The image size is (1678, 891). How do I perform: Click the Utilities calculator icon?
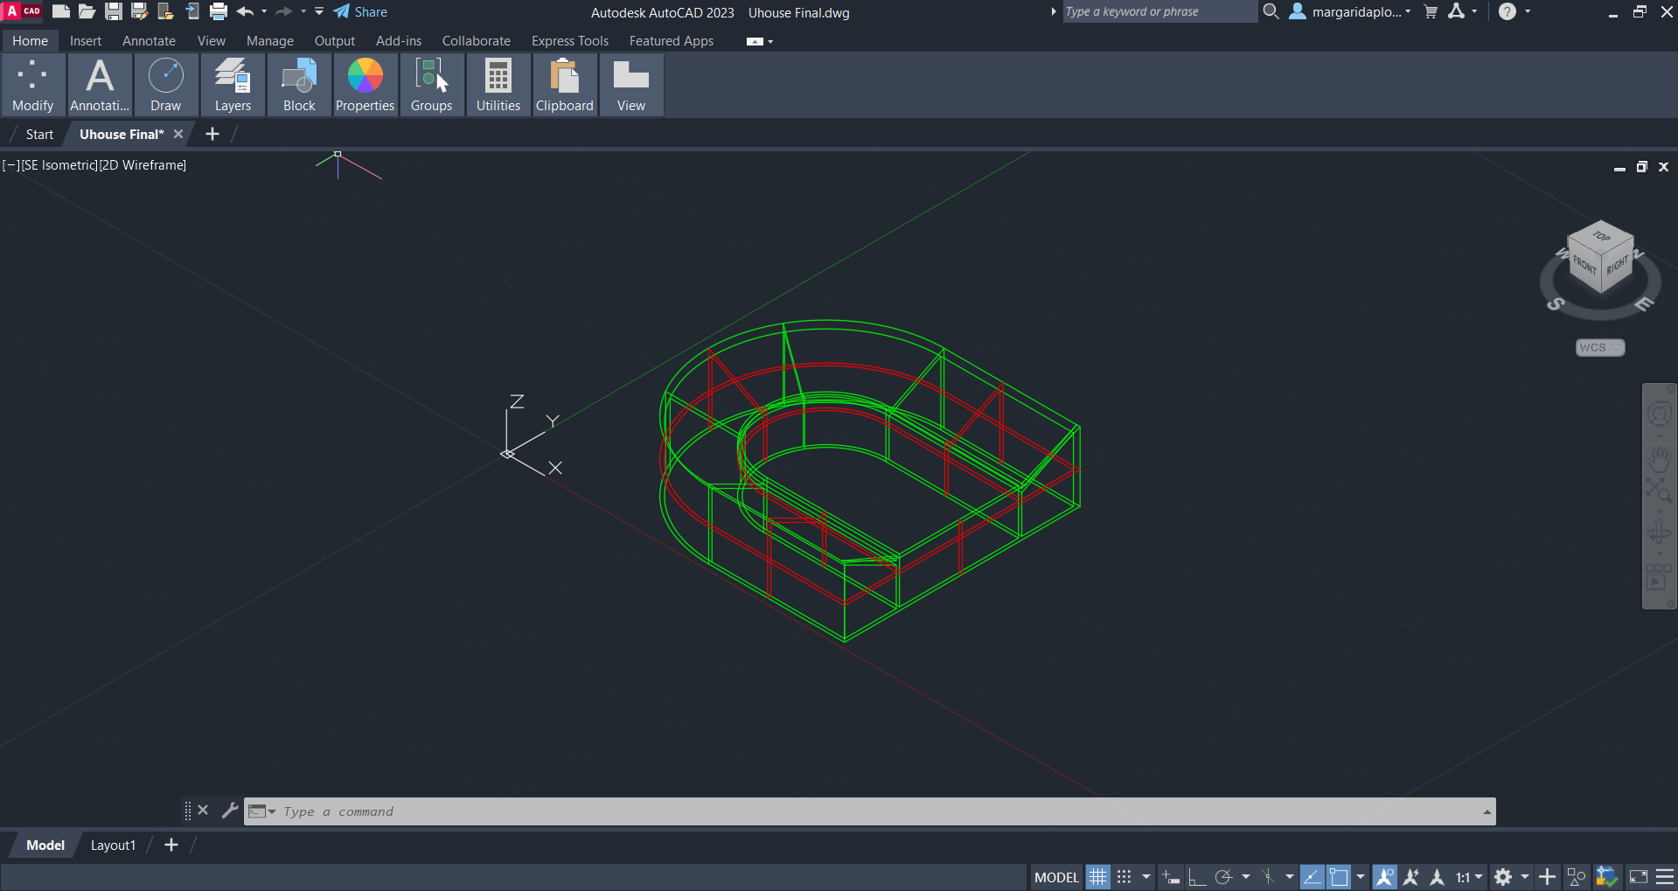click(498, 85)
